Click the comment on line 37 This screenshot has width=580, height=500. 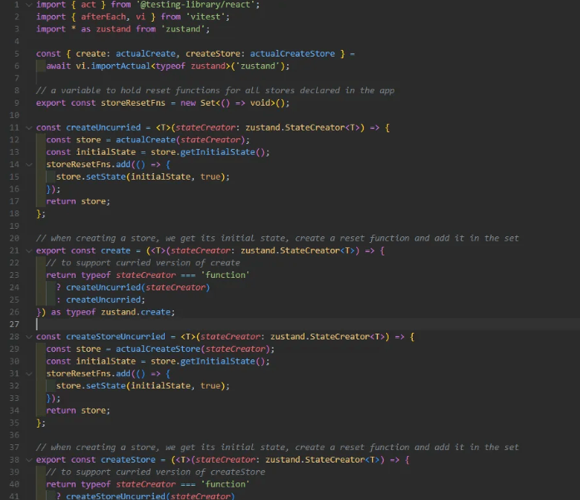point(277,448)
